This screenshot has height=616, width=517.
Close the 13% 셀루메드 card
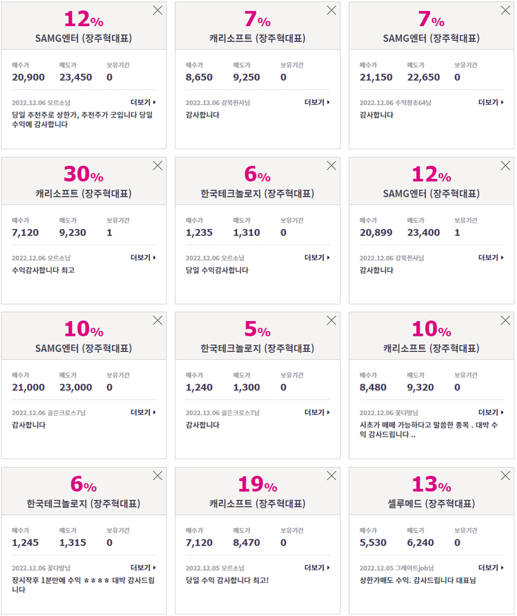point(505,476)
